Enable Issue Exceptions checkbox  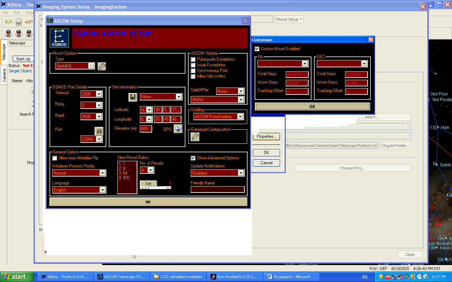[x=193, y=65]
